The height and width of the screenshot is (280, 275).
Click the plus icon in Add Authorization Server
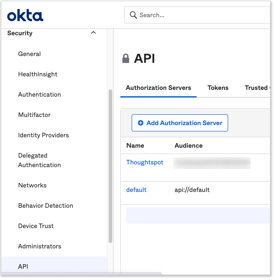[141, 123]
